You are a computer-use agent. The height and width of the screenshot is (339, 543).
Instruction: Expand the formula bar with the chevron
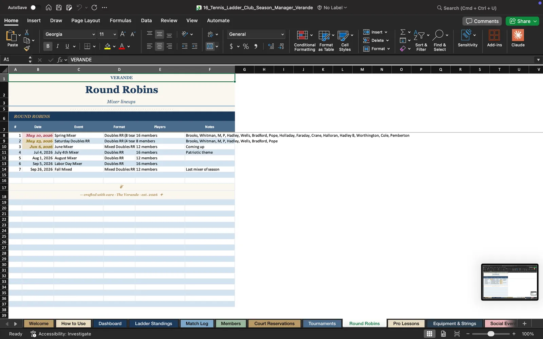click(538, 60)
